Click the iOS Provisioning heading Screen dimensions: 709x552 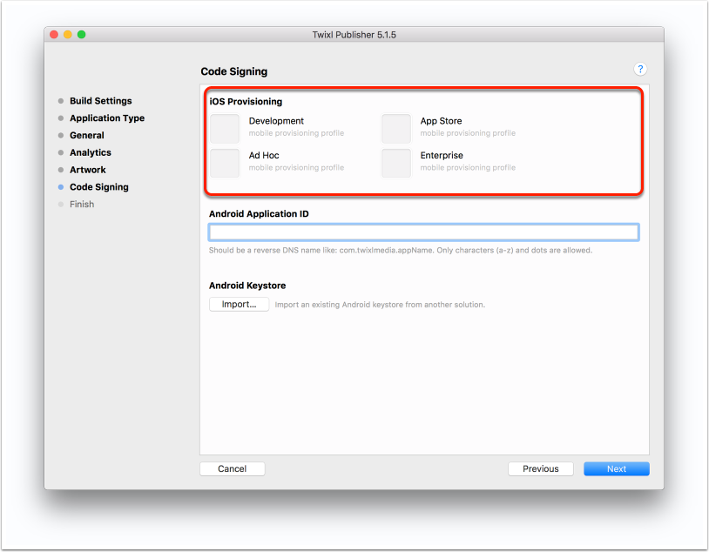(x=246, y=101)
